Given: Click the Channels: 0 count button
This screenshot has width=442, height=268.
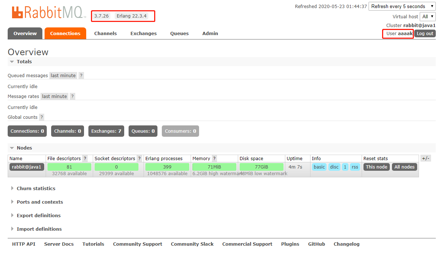Looking at the screenshot, I should [68, 131].
